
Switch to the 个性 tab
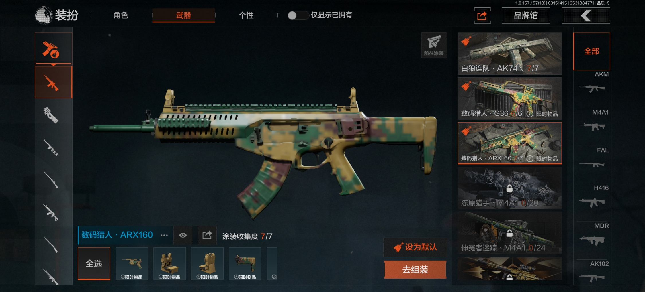(246, 15)
